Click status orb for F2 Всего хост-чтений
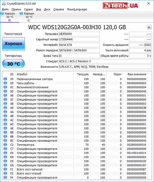This screenshot has height=182, width=154. [x=5, y=173]
